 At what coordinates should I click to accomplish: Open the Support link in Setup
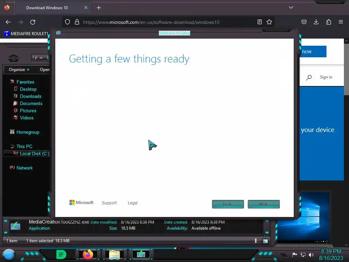point(109,203)
